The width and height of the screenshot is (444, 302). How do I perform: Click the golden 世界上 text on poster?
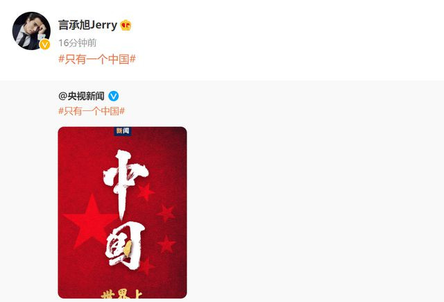(122, 294)
